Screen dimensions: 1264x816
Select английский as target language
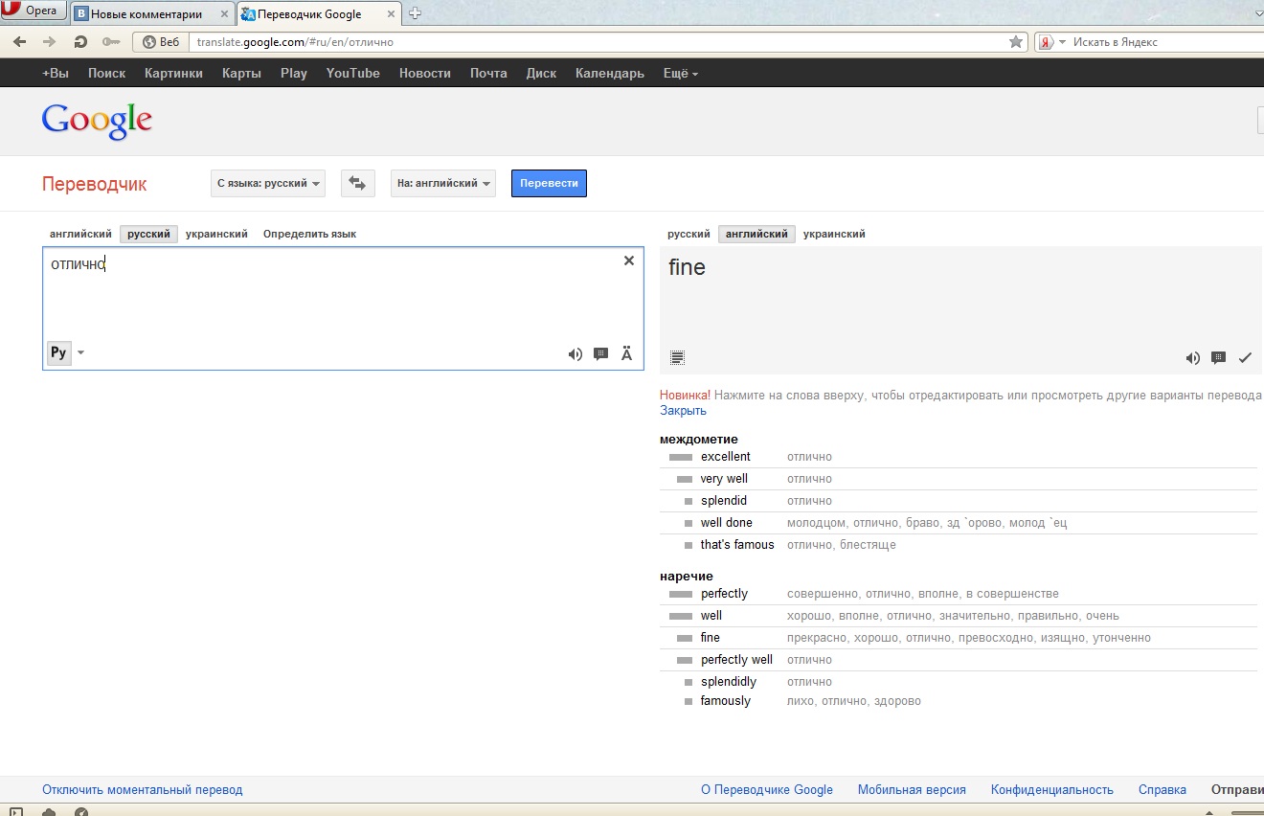[756, 234]
